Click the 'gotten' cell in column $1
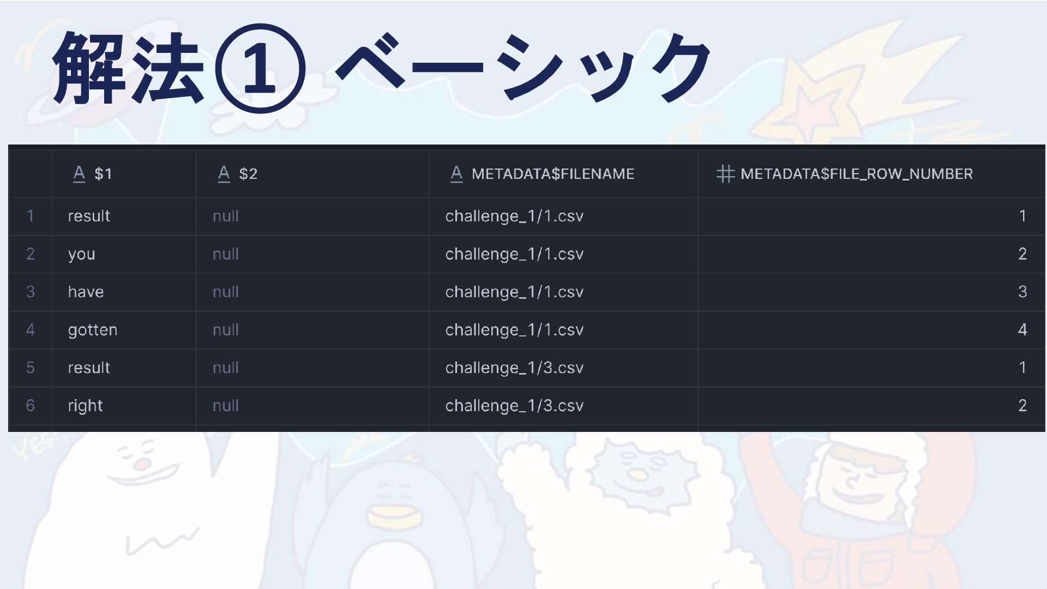This screenshot has width=1047, height=589. pos(124,330)
